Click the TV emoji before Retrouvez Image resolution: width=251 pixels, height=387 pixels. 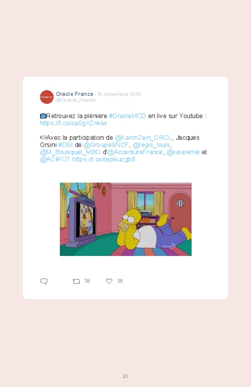point(43,116)
